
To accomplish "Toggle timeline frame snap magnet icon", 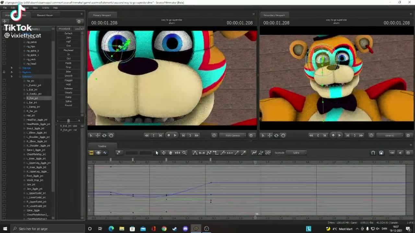I will [x=381, y=153].
